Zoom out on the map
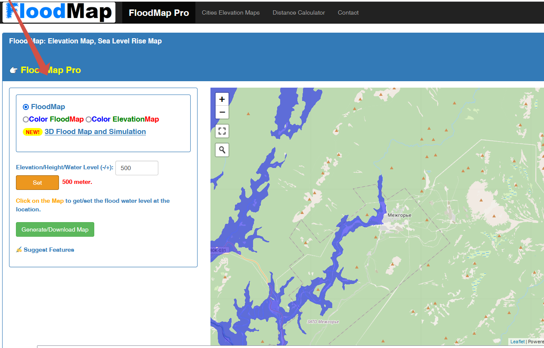 pyautogui.click(x=222, y=112)
